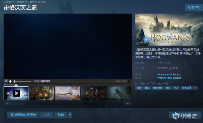Play the trailer thumbnail with play icon
Image resolution: width=203 pixels, height=123 pixels.
pos(16,93)
